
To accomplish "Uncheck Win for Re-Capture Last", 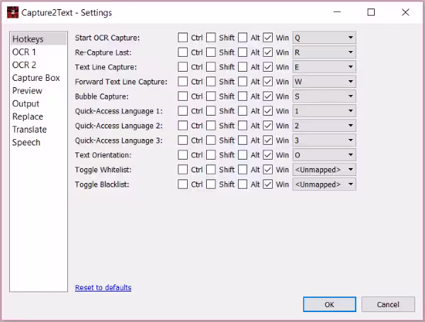I will point(268,52).
